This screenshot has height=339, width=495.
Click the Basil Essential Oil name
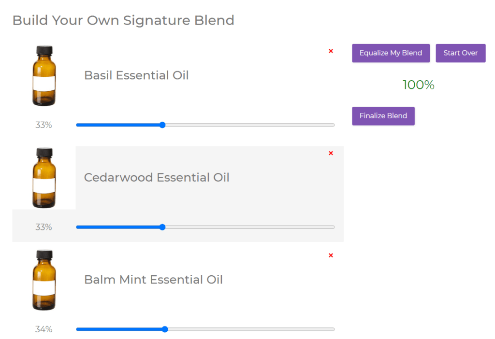pyautogui.click(x=136, y=75)
